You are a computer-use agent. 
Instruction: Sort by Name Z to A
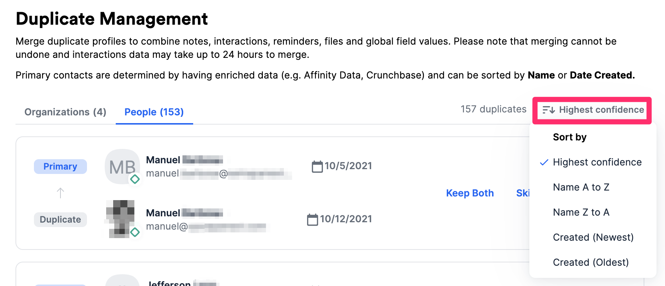(x=581, y=212)
